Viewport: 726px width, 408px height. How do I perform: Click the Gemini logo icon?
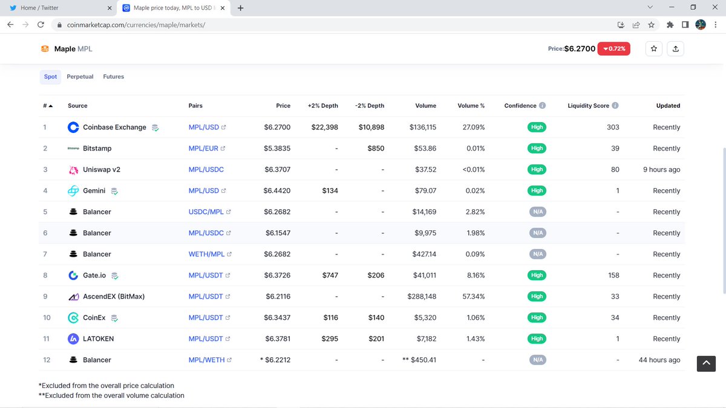click(x=73, y=191)
